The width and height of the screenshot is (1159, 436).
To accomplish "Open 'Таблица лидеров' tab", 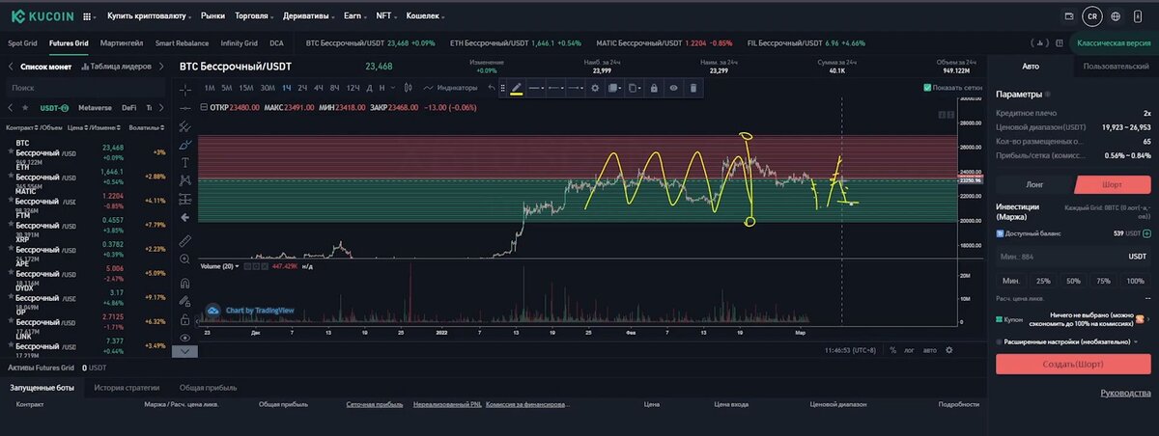I will (x=116, y=67).
